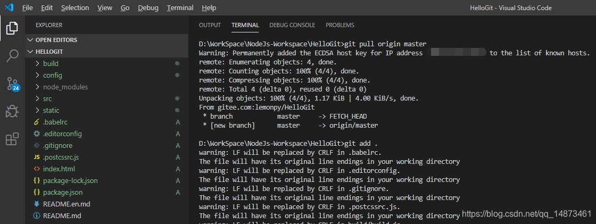Screen dimensions: 596x224
Task: Click the green status dot of build folder
Action: (177, 63)
